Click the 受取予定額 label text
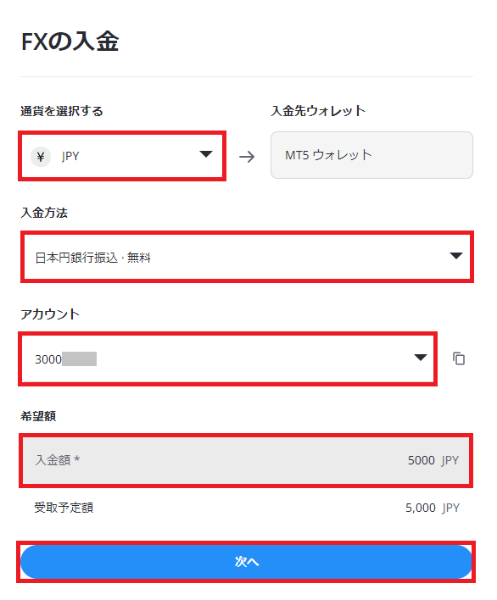Screen dimensions: 497x600 click(64, 508)
